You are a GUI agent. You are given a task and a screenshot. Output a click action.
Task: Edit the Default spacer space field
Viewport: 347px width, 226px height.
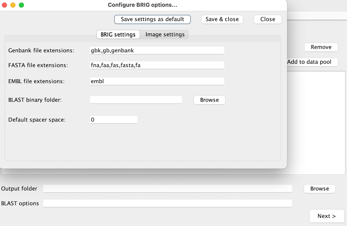[x=114, y=120]
